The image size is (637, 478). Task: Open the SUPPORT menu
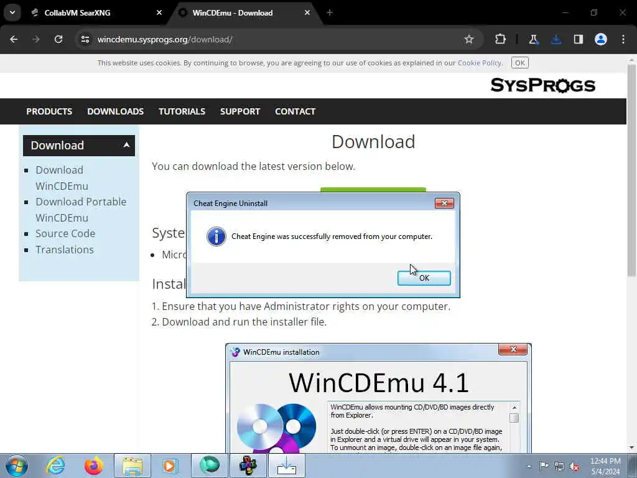240,111
